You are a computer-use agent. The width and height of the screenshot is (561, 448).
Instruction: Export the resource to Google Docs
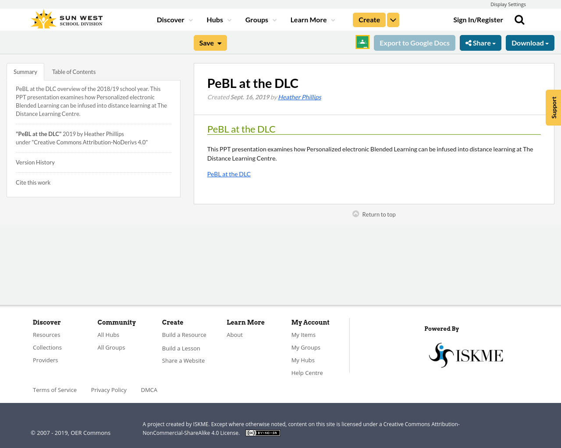pos(414,42)
